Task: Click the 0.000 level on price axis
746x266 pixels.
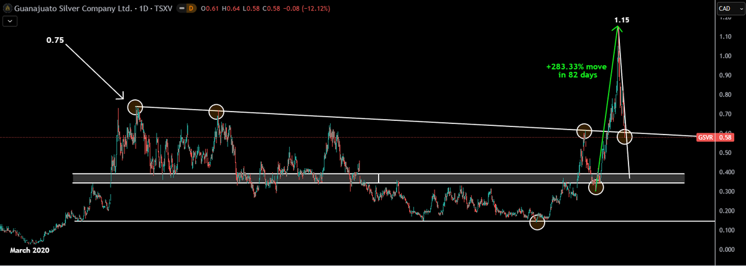Action: coord(725,249)
